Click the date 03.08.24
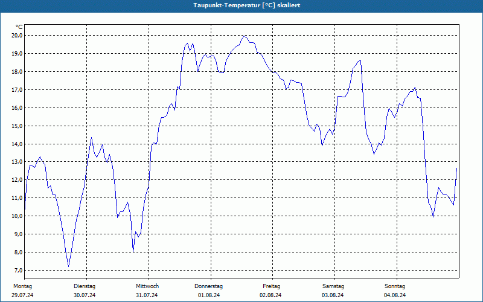This screenshot has height=302, width=483. pos(333,295)
